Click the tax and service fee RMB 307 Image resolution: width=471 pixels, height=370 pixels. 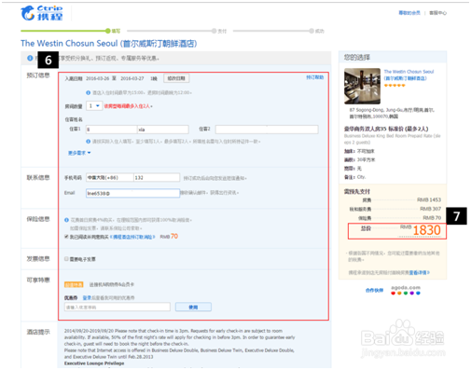pyautogui.click(x=430, y=209)
